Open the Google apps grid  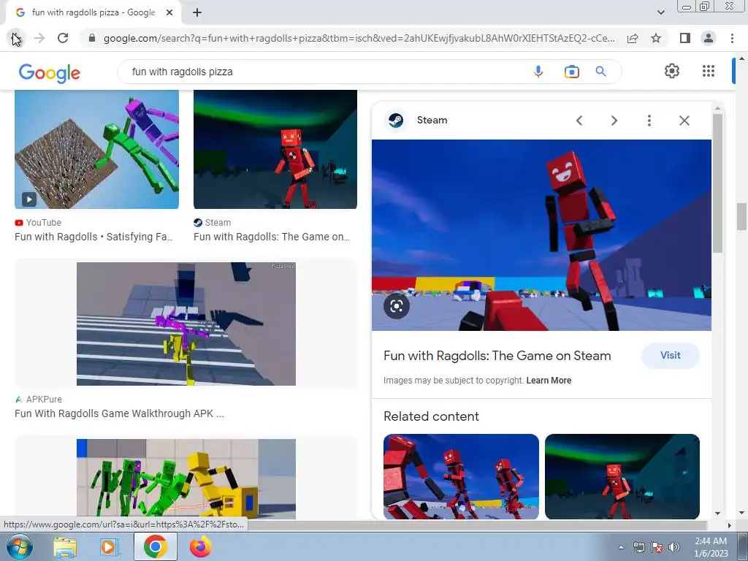point(709,71)
